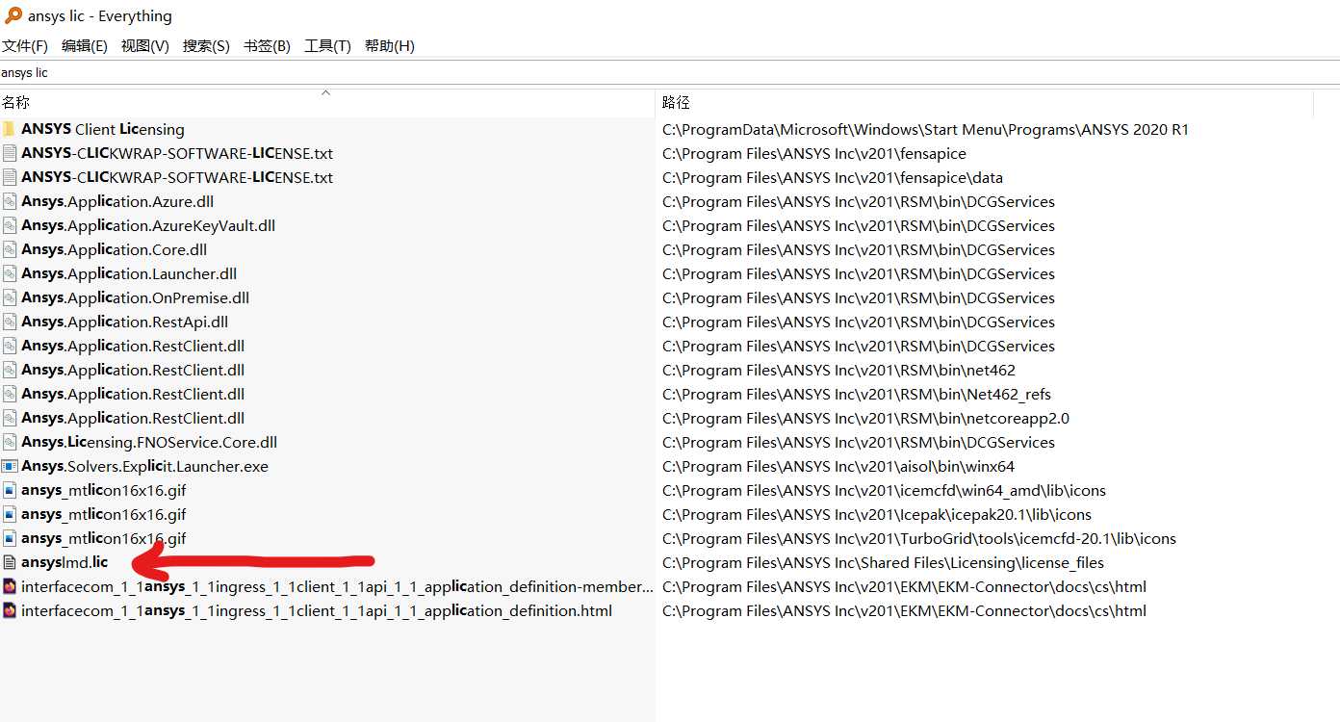The height and width of the screenshot is (722, 1340).
Task: Select Ansys.Application.Azure.dll file name
Action: [x=117, y=201]
